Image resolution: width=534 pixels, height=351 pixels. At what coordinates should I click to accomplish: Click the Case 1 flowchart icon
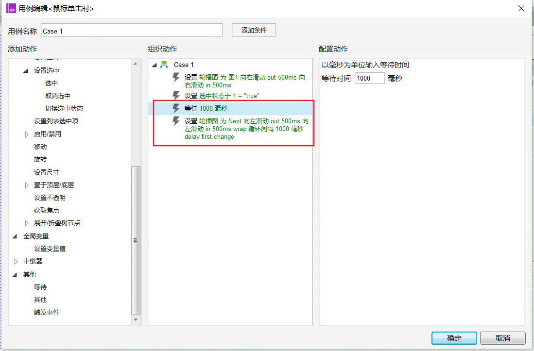click(164, 64)
